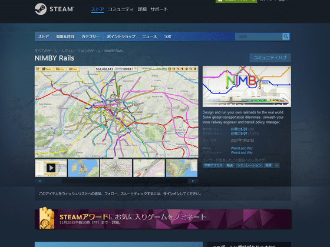The height and width of the screenshot is (247, 330).
Task: Open recent reviews 非常に好評 link
Action: 239,129
